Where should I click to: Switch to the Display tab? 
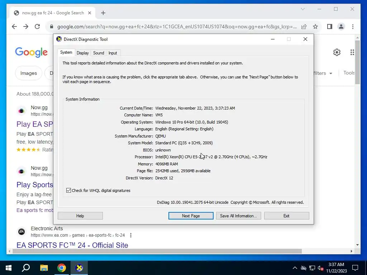coord(83,53)
